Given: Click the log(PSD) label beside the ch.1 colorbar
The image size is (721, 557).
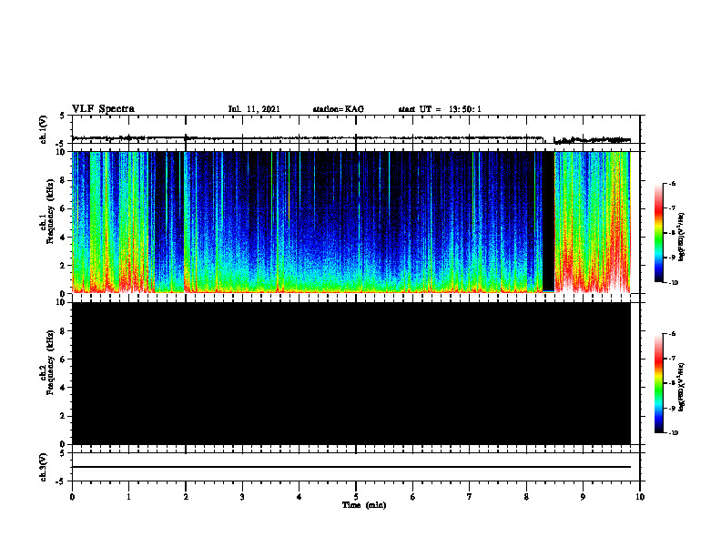Looking at the screenshot, I should 682,238.
